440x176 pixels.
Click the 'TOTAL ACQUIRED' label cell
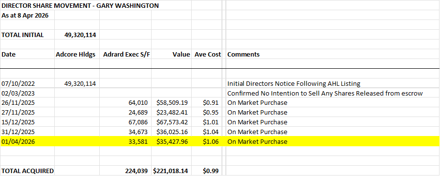click(27, 171)
